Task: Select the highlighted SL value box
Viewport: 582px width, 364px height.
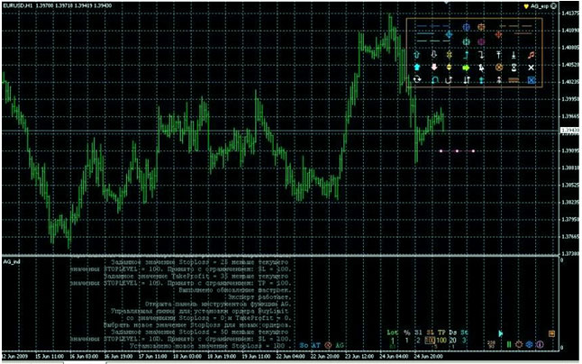Action: (430, 342)
